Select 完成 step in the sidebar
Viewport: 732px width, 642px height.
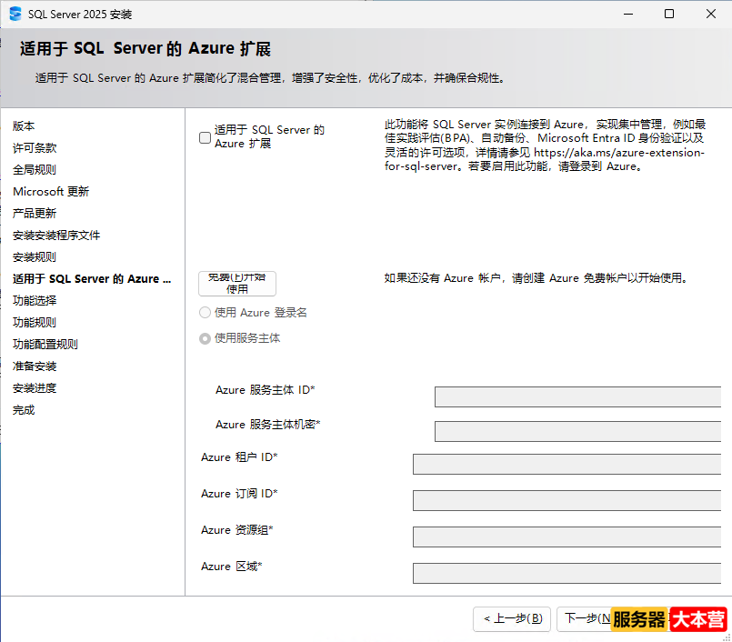point(24,409)
